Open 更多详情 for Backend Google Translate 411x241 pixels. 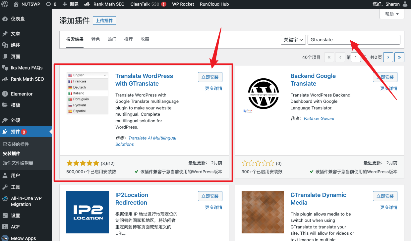[x=388, y=88]
